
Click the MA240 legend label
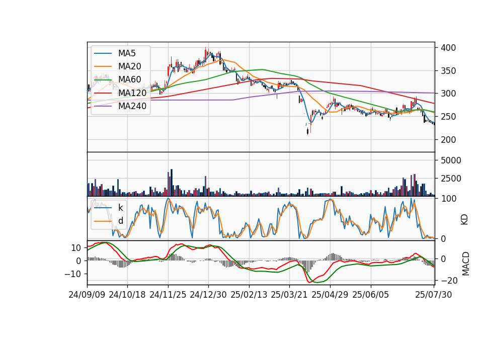[132, 106]
